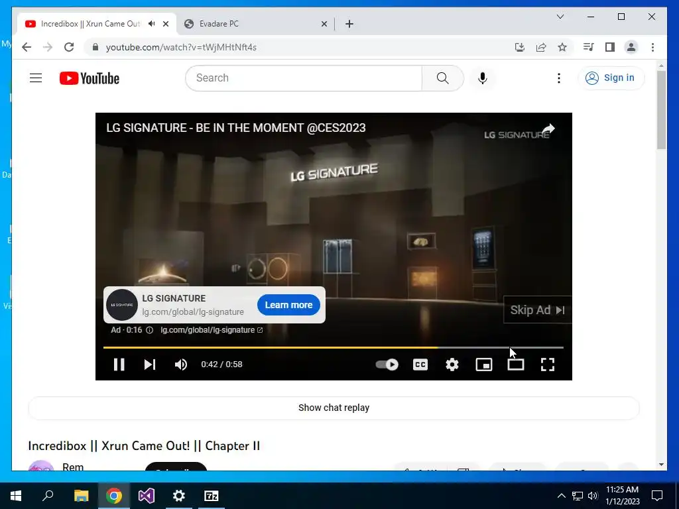Screen dimensions: 679x509
Task: Open the YouTube guide hamburger menu
Action: point(36,78)
